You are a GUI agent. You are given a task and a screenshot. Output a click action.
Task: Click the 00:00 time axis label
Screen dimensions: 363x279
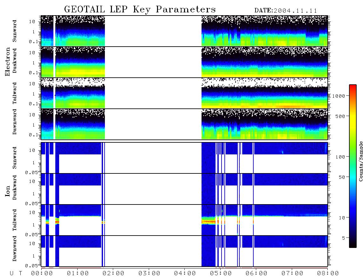tap(42, 274)
